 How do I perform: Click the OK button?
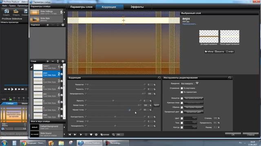click(x=233, y=135)
